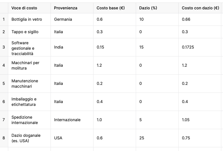Select the 'Internazionale' provenance cell
Image resolution: width=223 pixels, height=151 pixels.
click(67, 120)
